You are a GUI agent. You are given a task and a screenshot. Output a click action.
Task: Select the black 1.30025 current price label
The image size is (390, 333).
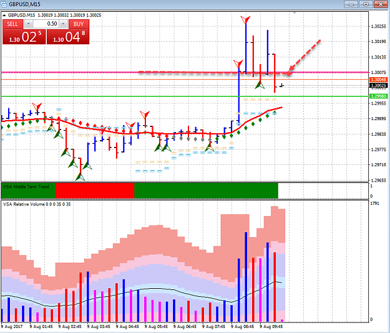378,86
